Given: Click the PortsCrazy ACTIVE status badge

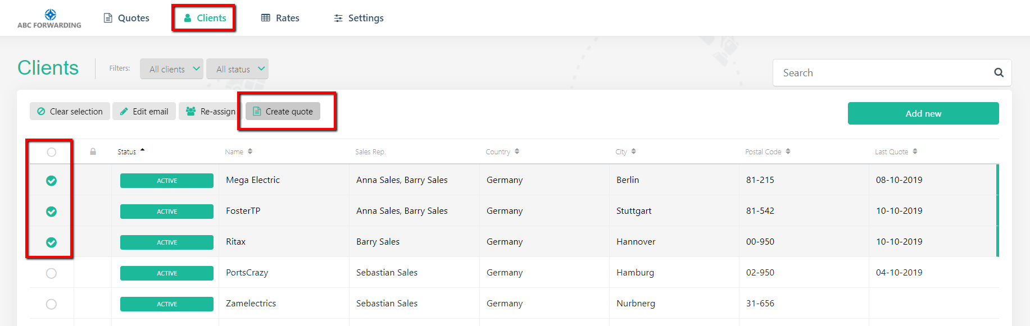Looking at the screenshot, I should pyautogui.click(x=167, y=273).
